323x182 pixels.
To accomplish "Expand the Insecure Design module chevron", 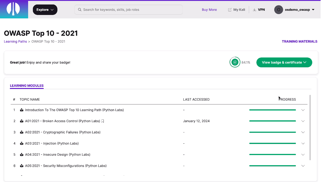I will tap(303, 155).
